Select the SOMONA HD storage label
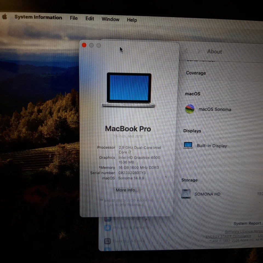The image size is (263, 263). [x=207, y=194]
